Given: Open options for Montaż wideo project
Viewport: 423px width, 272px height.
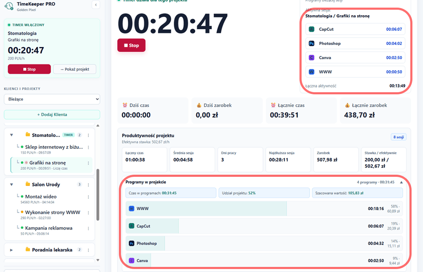Looking at the screenshot, I should pyautogui.click(x=88, y=197).
